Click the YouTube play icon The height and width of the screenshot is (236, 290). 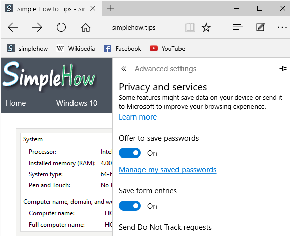click(x=154, y=48)
